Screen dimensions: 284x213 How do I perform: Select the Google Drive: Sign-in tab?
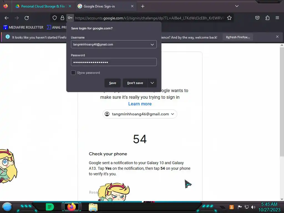(106, 6)
